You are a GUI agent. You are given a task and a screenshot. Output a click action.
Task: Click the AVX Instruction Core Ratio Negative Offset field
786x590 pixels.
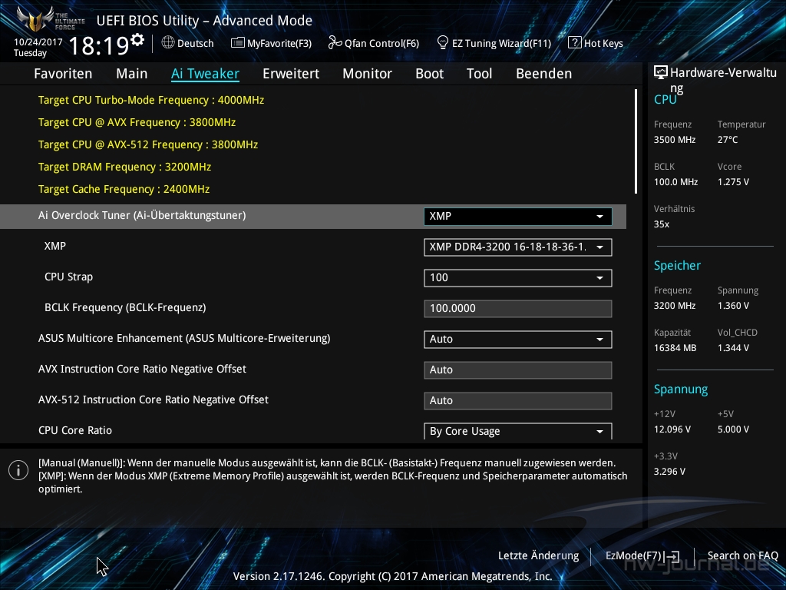pos(518,370)
